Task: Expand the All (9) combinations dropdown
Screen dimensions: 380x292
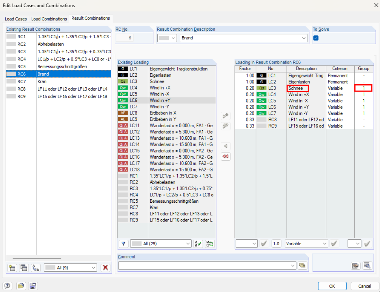Action: tap(93, 268)
